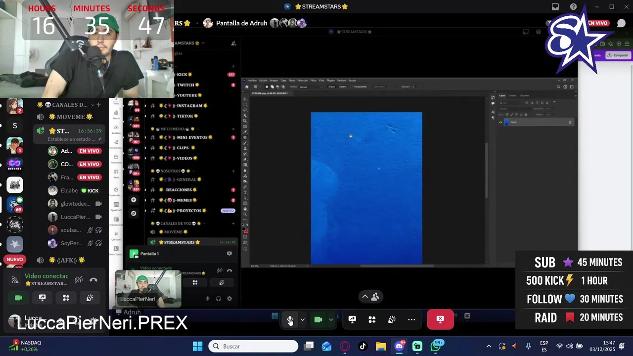Viewport: 633px width, 356px height.
Task: Open the Filtro menu in Photoshop
Action: point(313,80)
